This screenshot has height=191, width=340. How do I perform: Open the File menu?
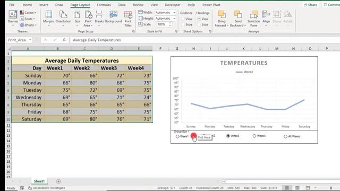(12, 5)
